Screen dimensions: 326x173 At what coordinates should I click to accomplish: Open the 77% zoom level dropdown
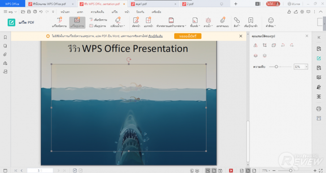266,170
